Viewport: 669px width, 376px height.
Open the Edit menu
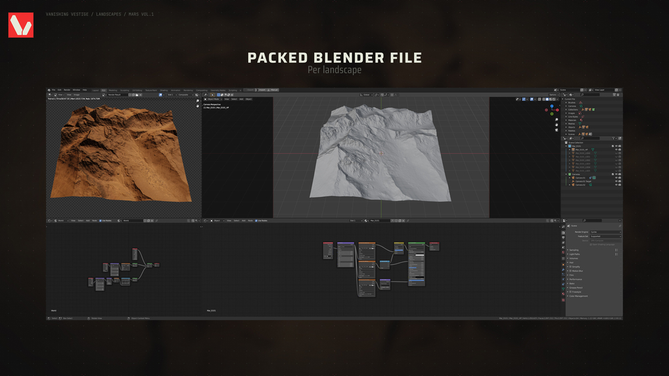[59, 90]
